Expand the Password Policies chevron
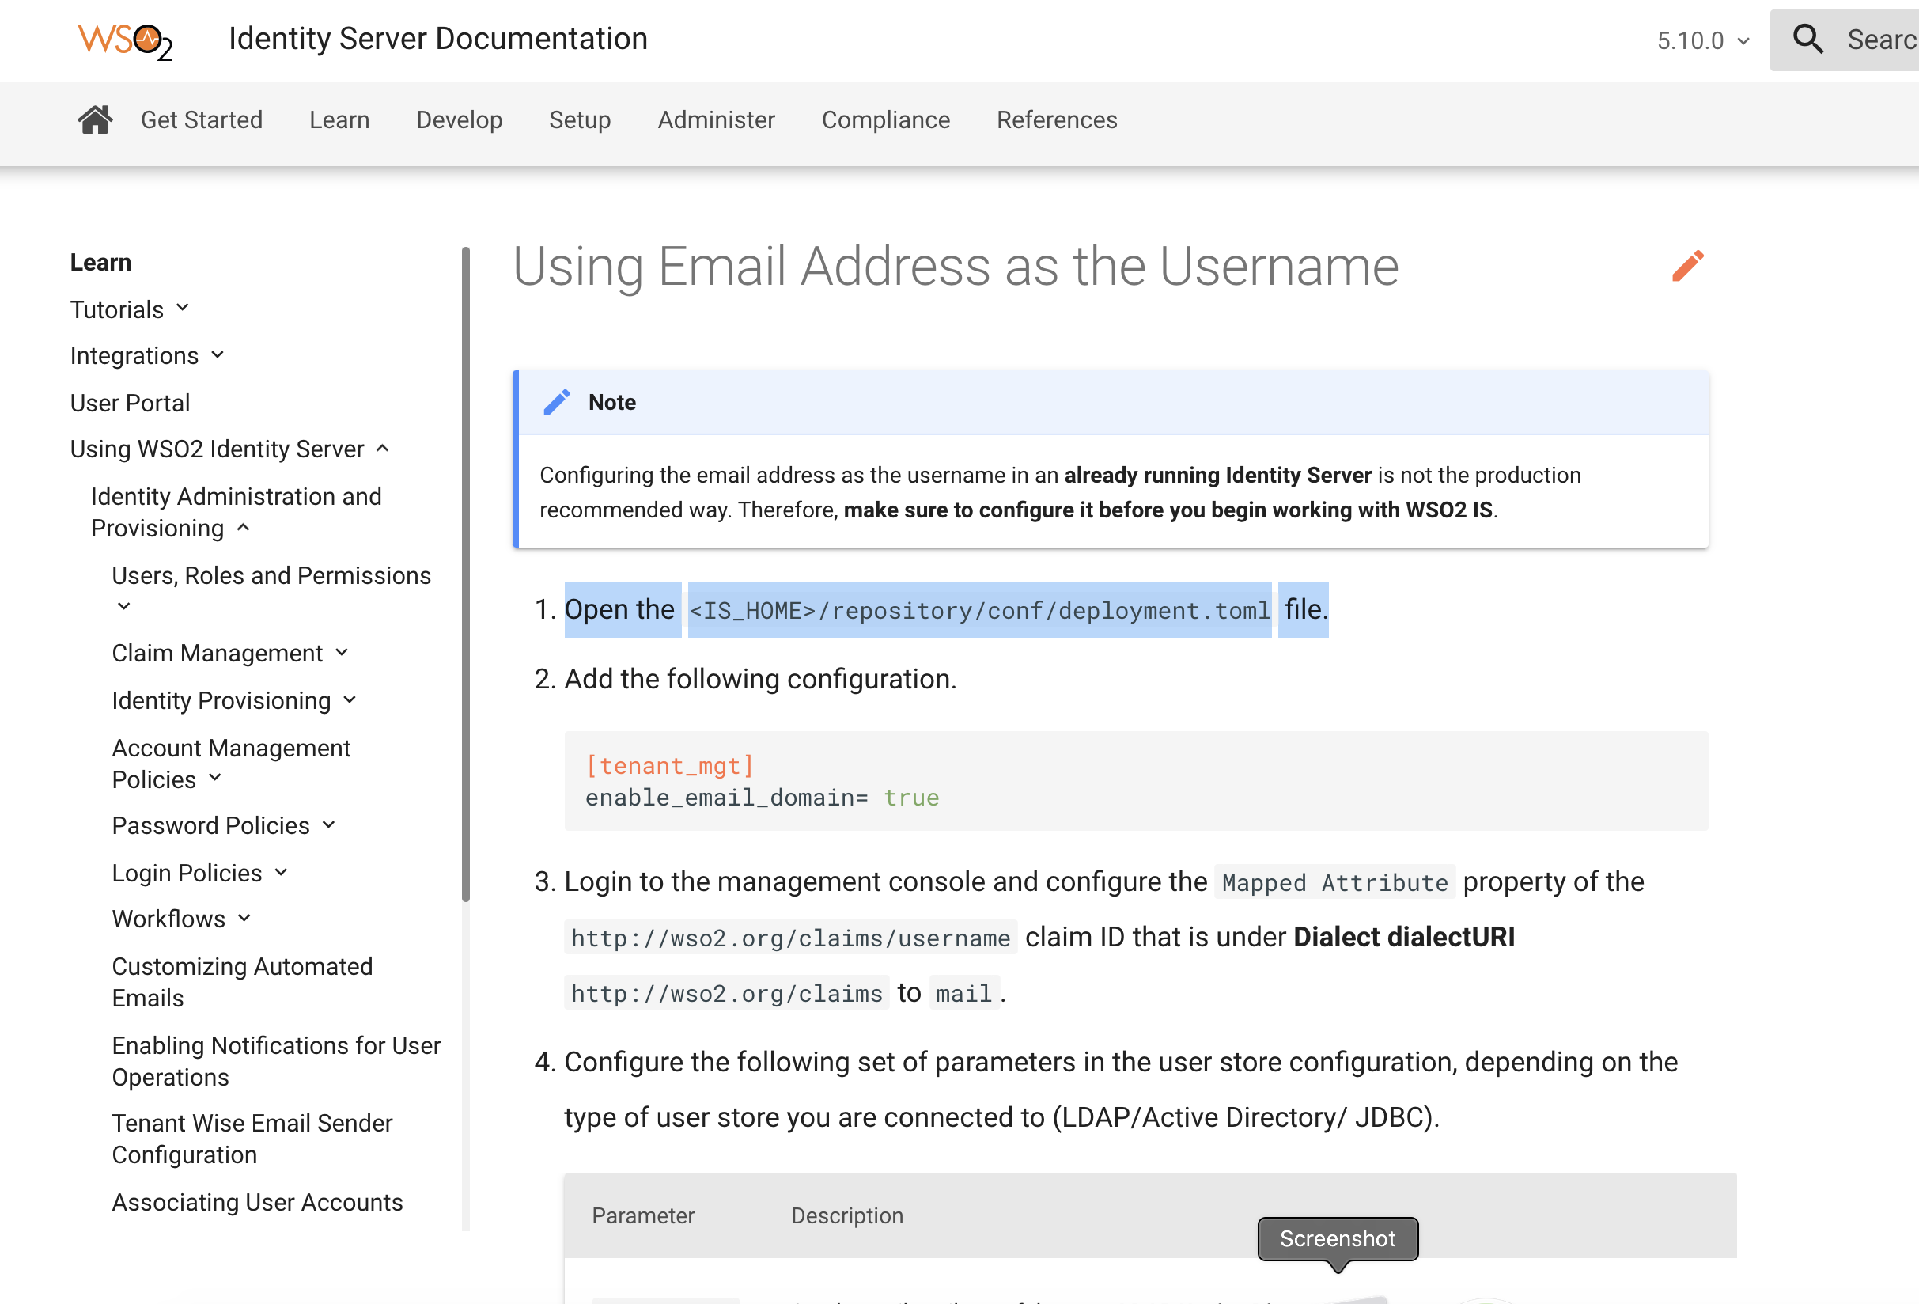Image resolution: width=1919 pixels, height=1304 pixels. (x=328, y=824)
